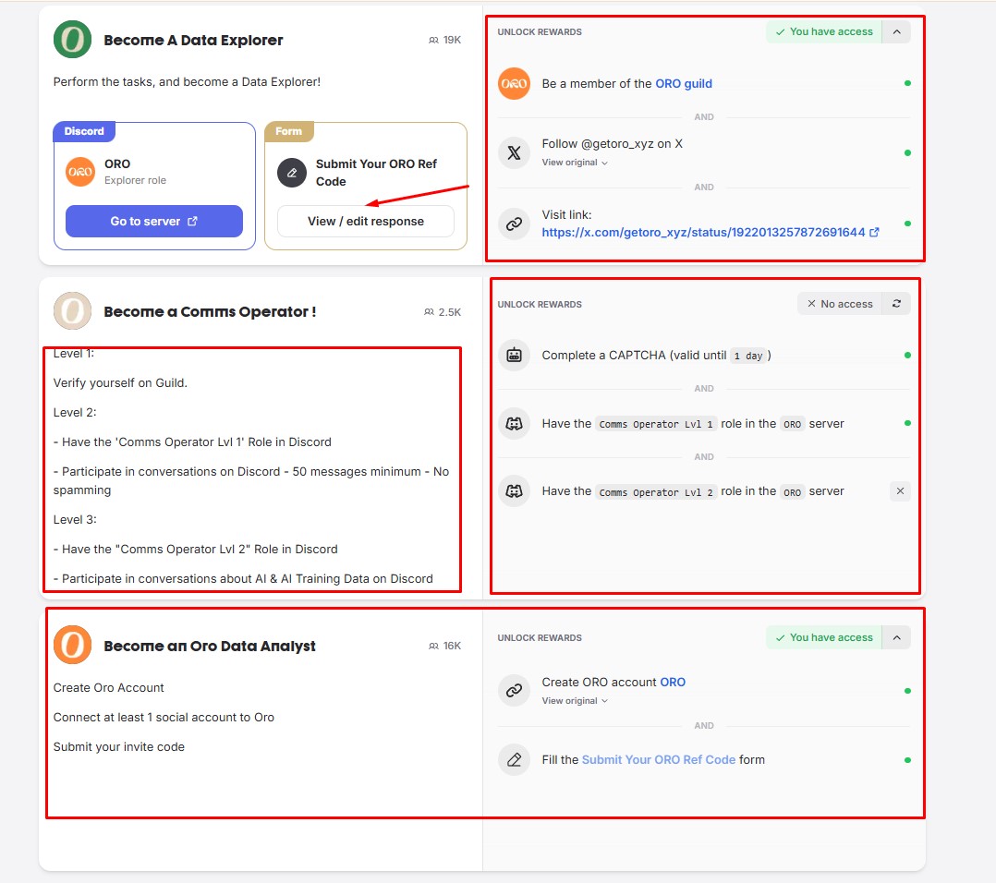The width and height of the screenshot is (996, 883).
Task: Click the Become A Data Explorer guild logo
Action: click(72, 40)
